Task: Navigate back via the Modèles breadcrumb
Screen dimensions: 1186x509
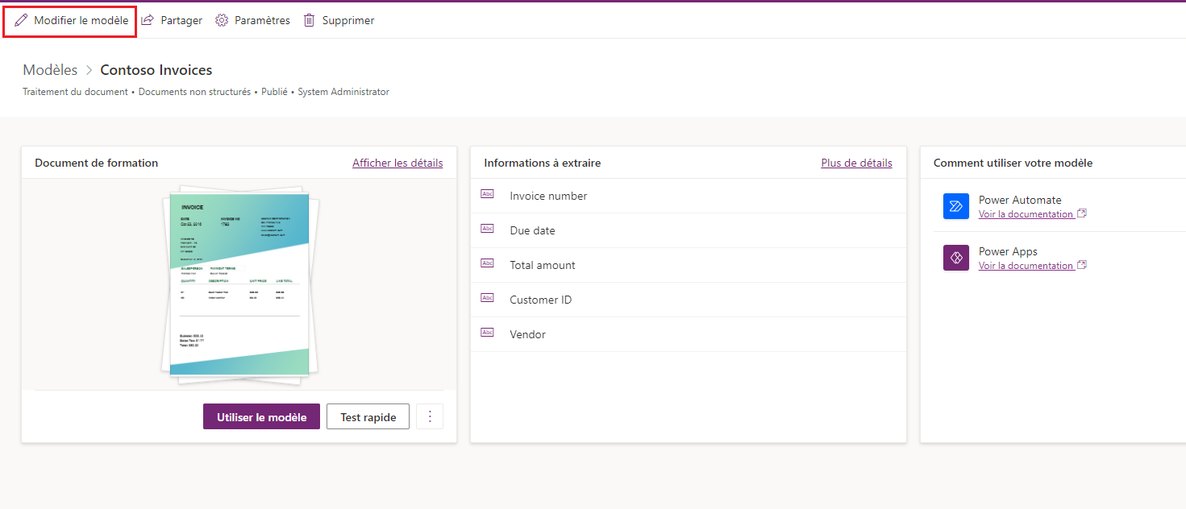Action: (x=50, y=70)
